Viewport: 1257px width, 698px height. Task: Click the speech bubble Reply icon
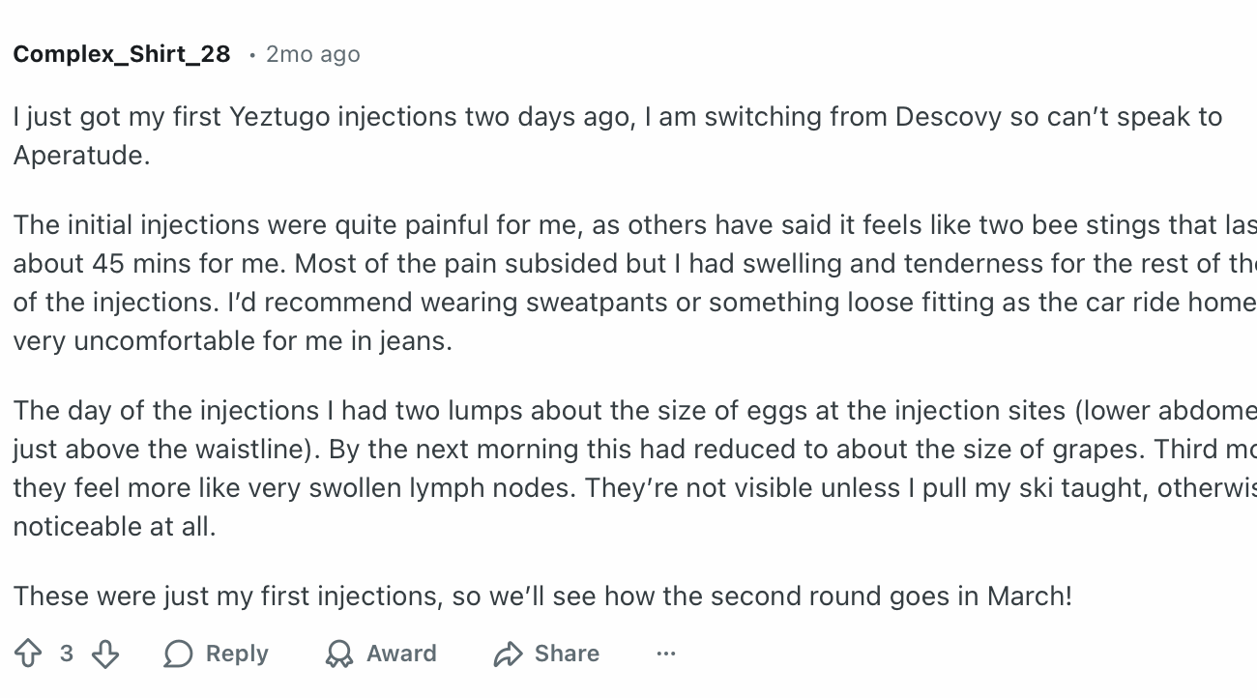(x=178, y=654)
